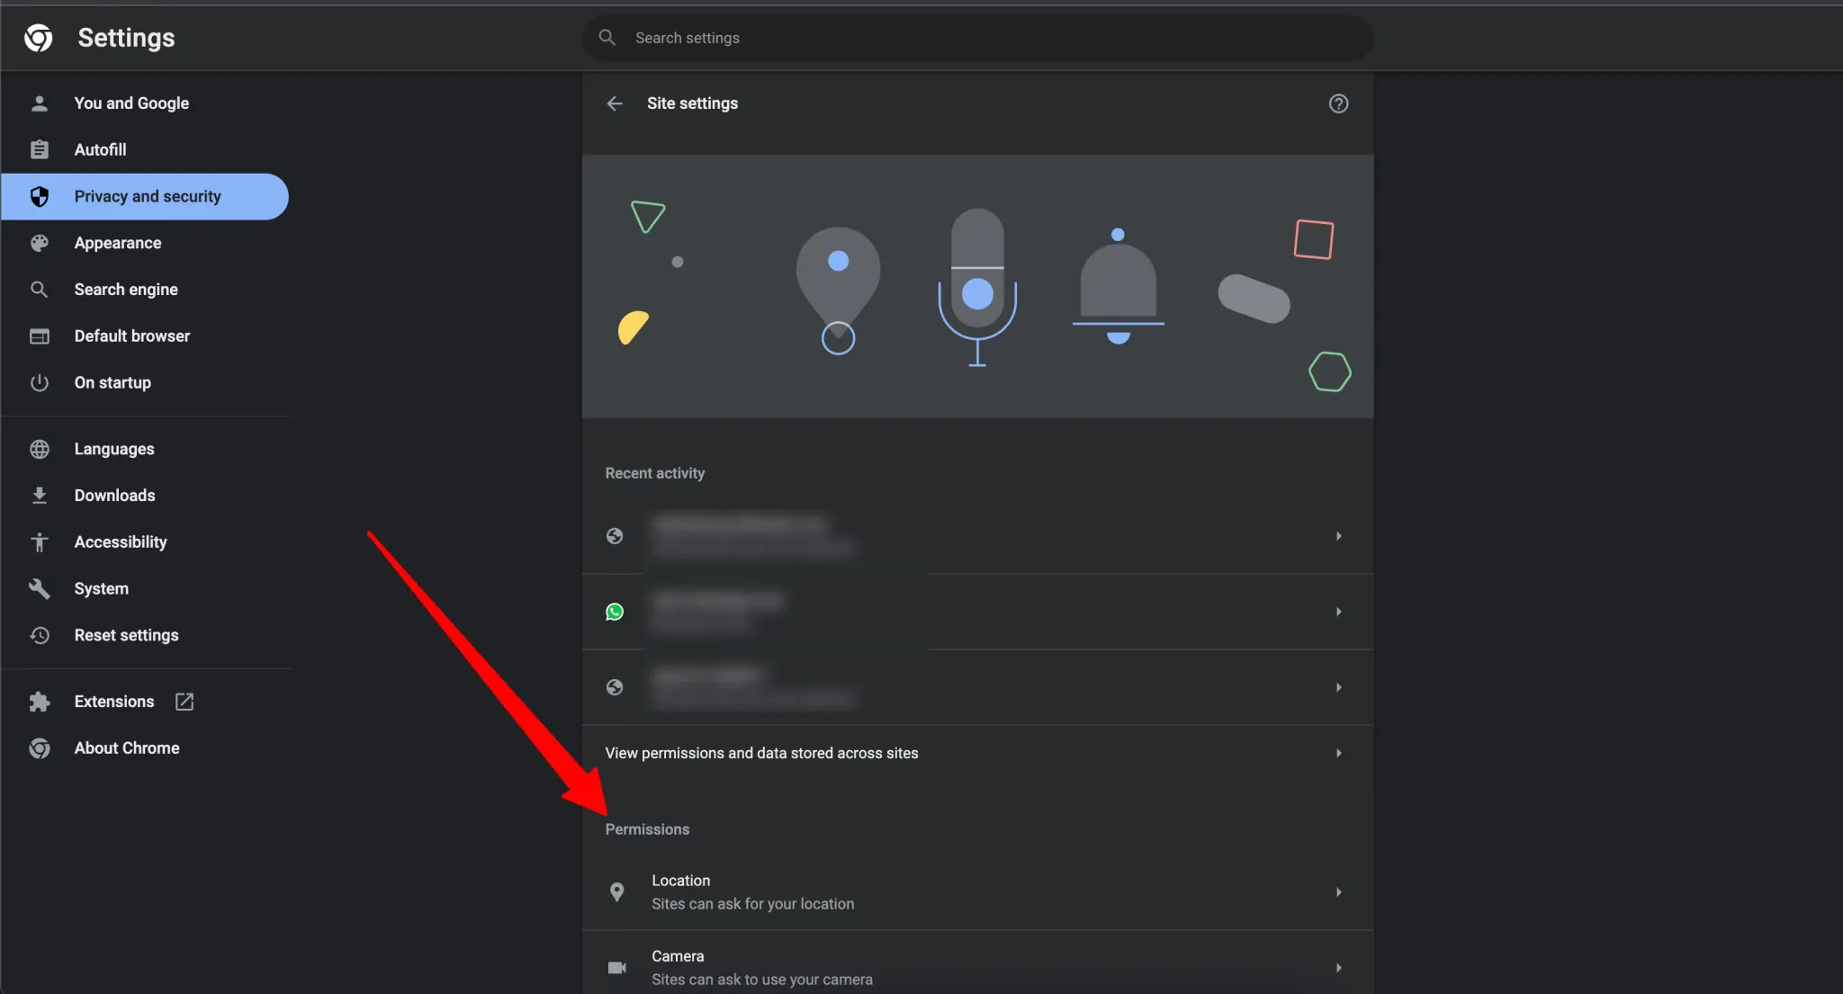Open the Appearance settings section
The height and width of the screenshot is (994, 1843).
point(118,243)
